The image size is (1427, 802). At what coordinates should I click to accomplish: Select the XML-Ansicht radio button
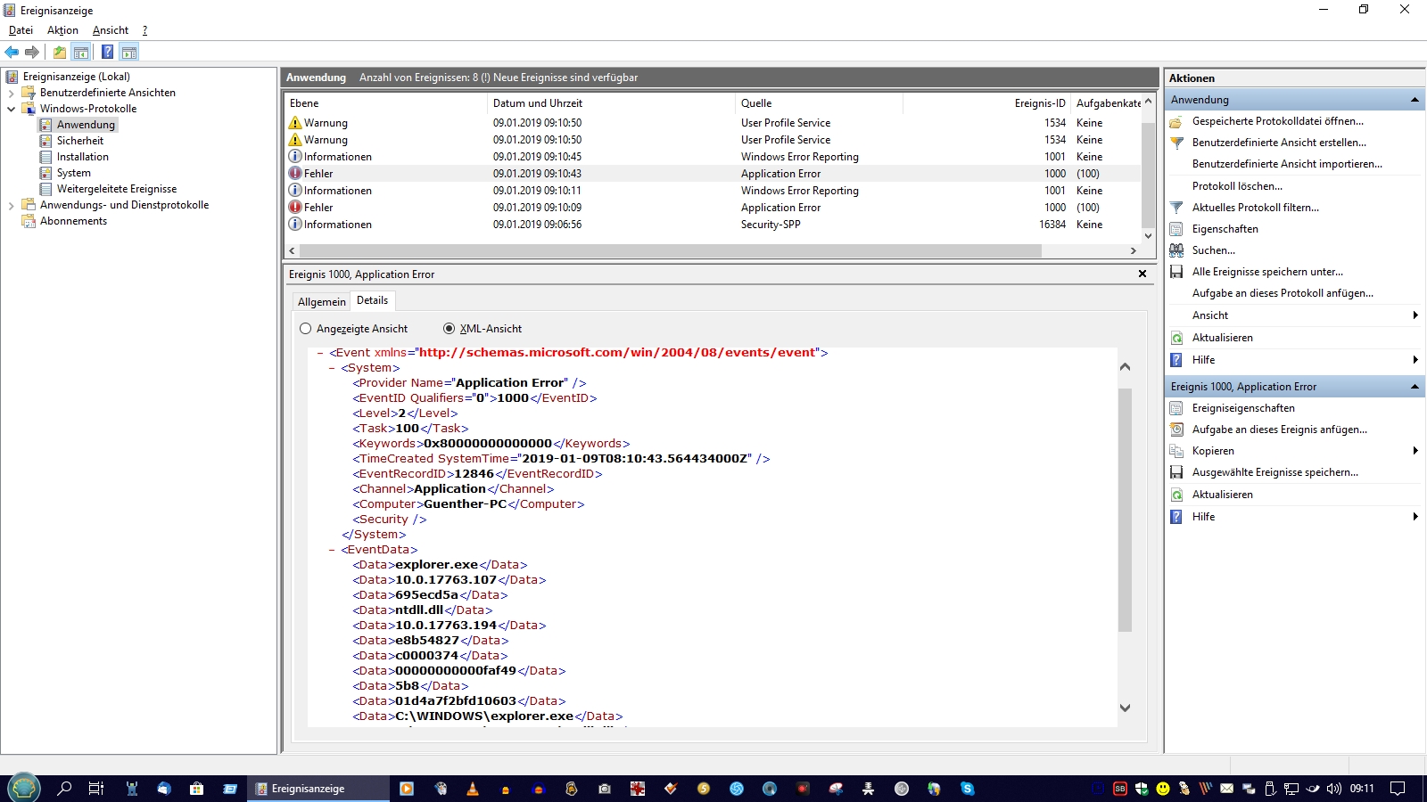449,329
